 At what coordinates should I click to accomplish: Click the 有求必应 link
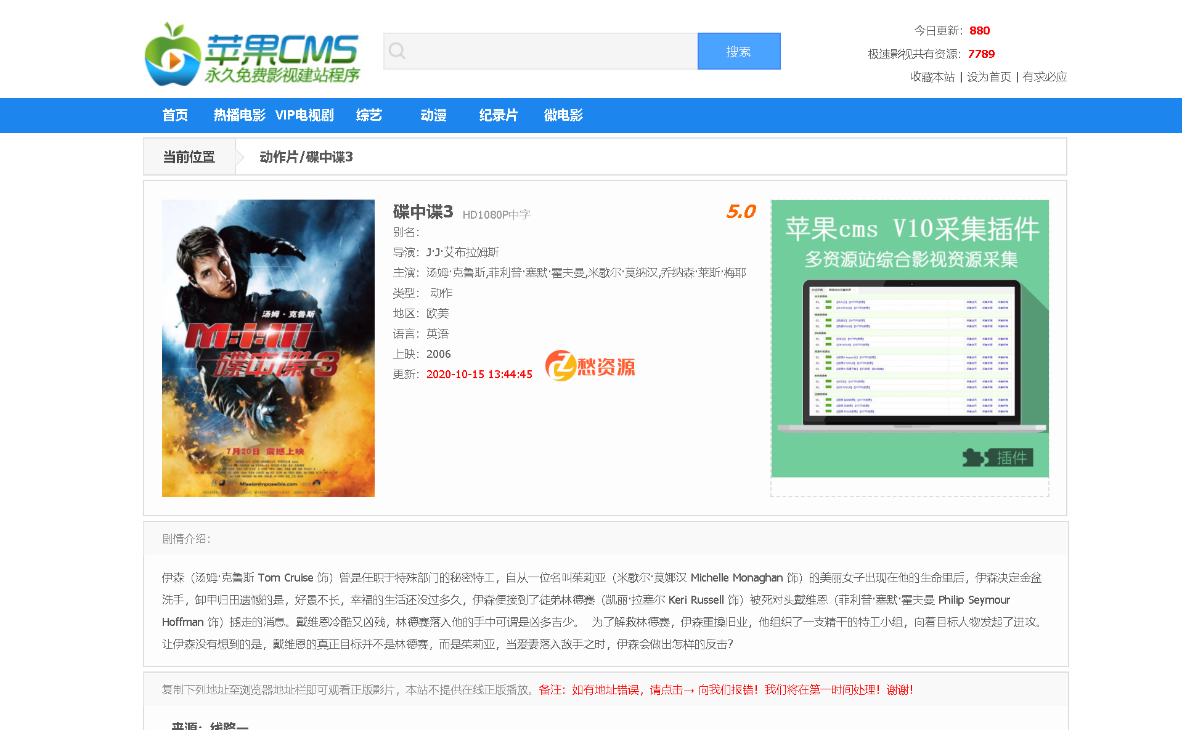pos(1044,77)
